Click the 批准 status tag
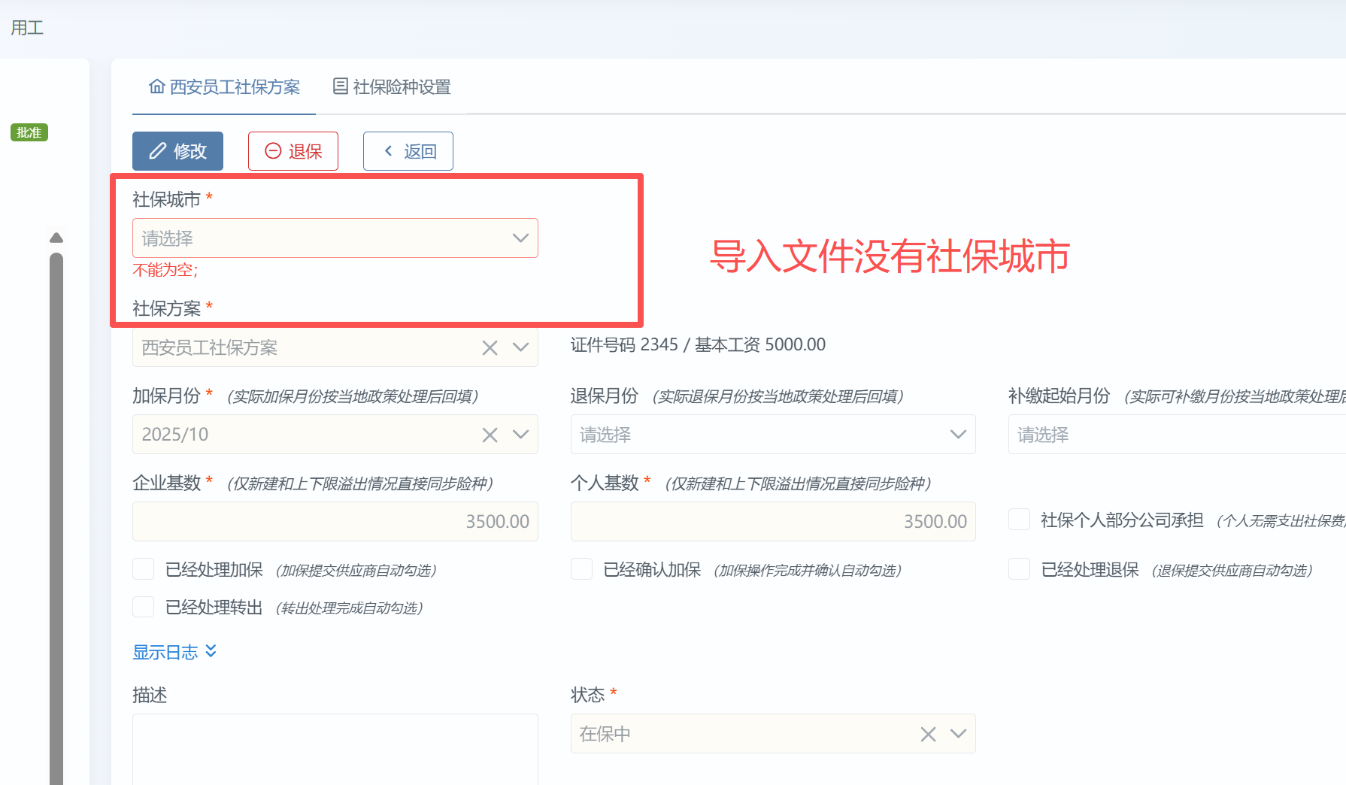1346x785 pixels. 29,132
